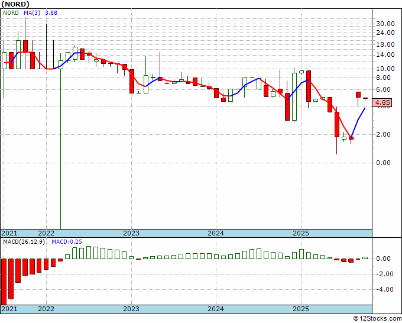
Task: Click the MA(3) indicator label
Action: (32, 13)
